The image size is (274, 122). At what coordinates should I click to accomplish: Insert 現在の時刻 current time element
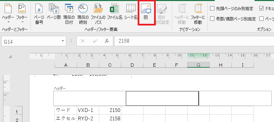[x=83, y=14]
